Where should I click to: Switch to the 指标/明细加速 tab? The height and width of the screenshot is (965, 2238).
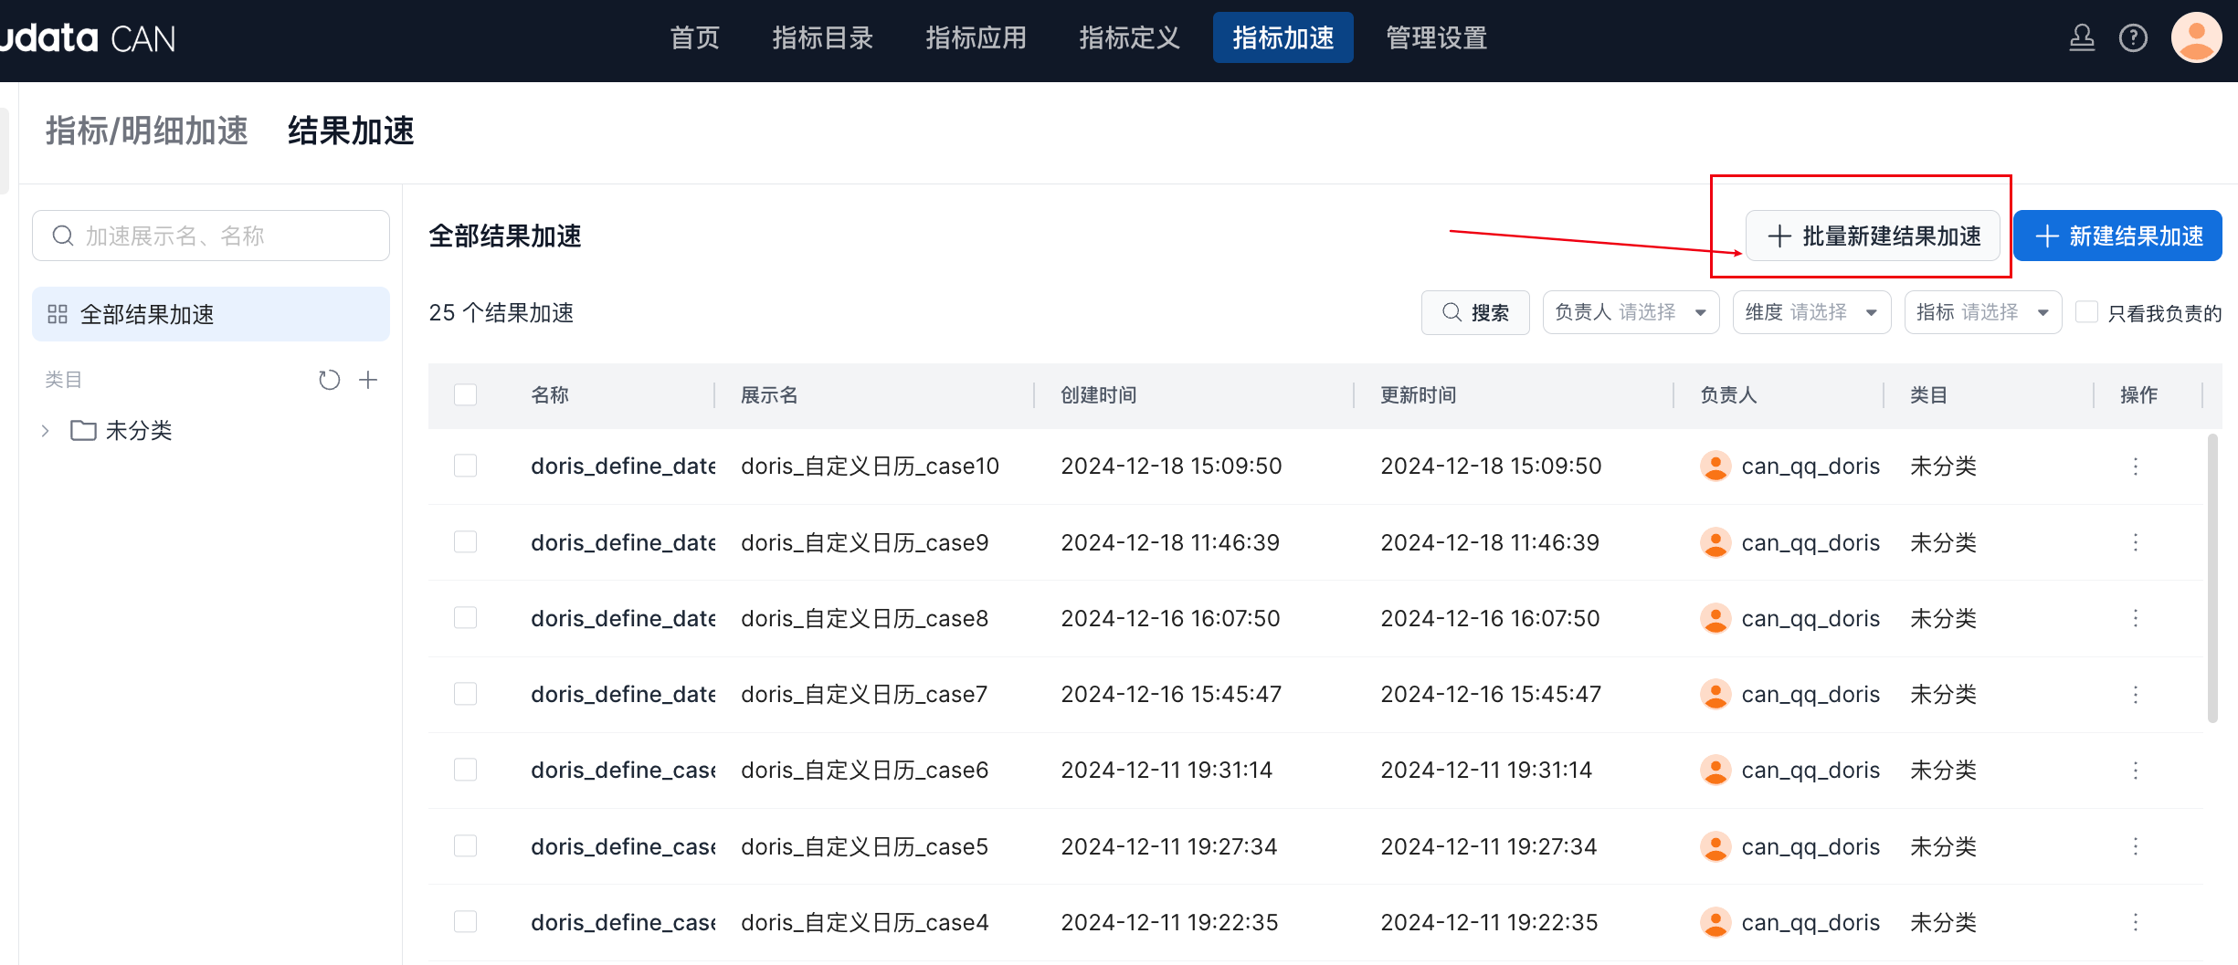click(x=147, y=131)
